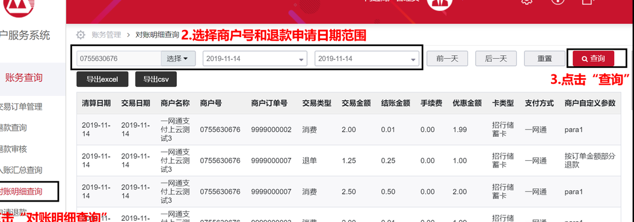Click settlement amount 0.25
Image resolution: width=634 pixels, height=222 pixels.
(388, 161)
